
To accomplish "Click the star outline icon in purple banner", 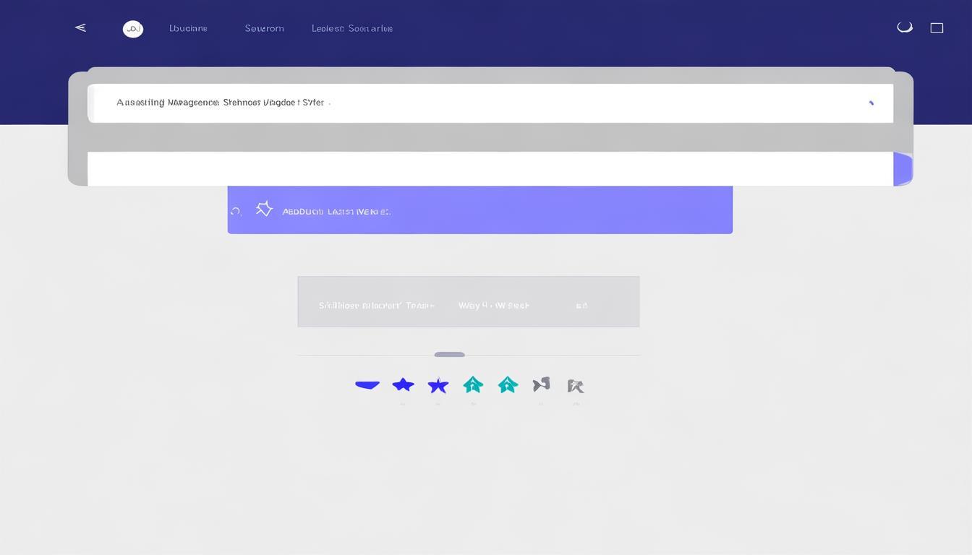I will [x=264, y=210].
